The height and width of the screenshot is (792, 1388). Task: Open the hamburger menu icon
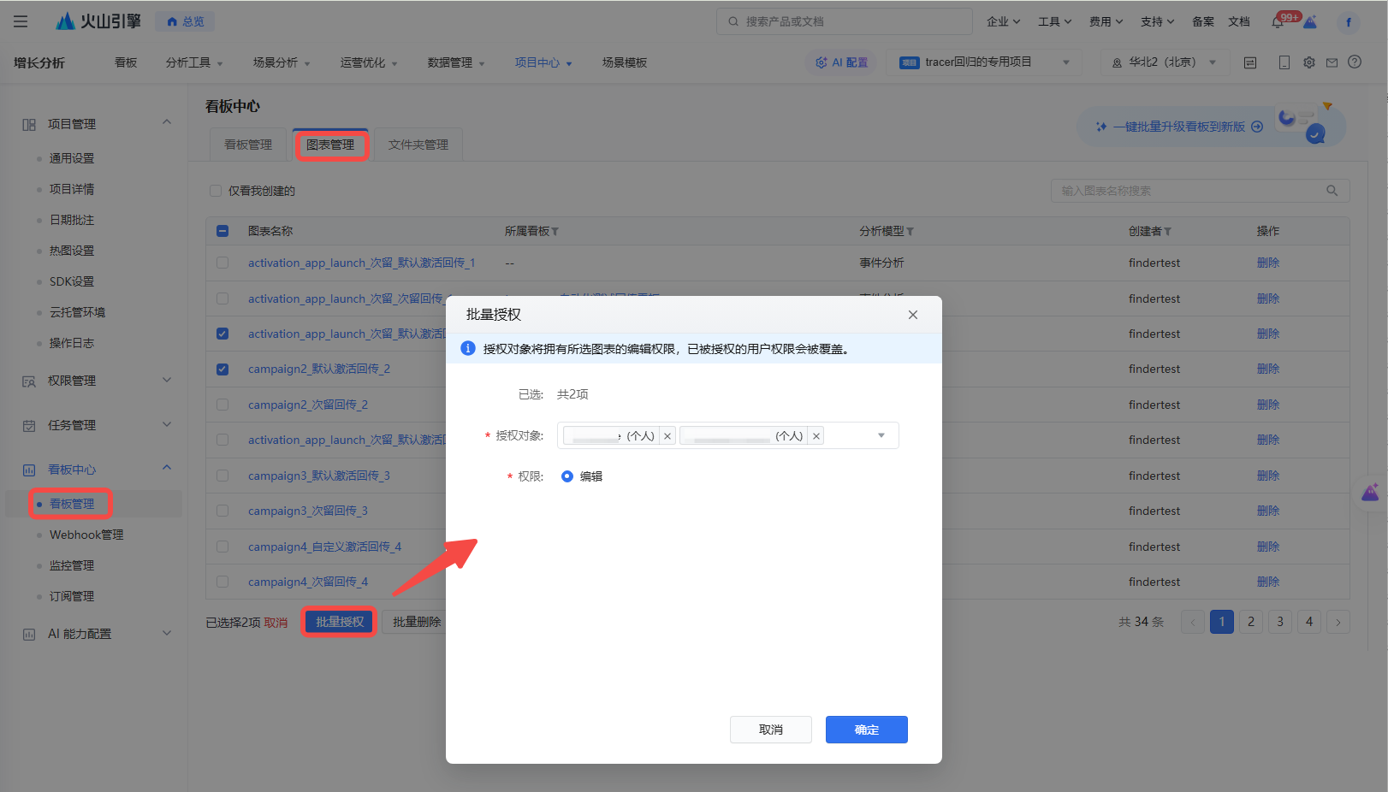coord(21,21)
